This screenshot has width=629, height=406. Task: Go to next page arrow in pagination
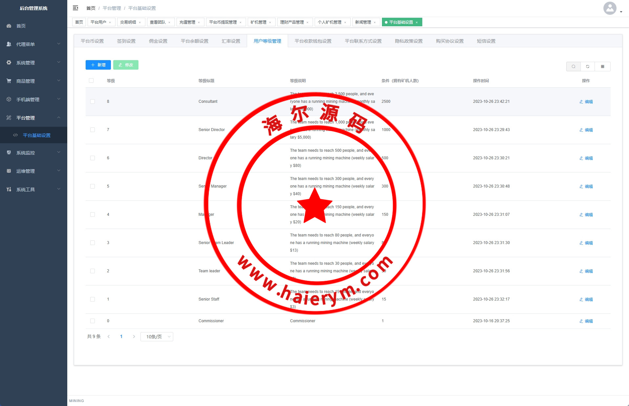[134, 336]
